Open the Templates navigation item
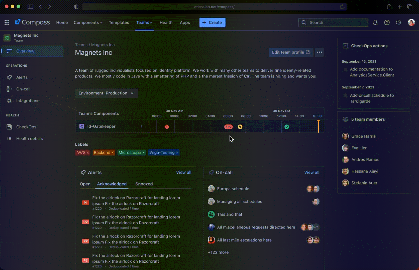The height and width of the screenshot is (270, 419). pos(119,22)
